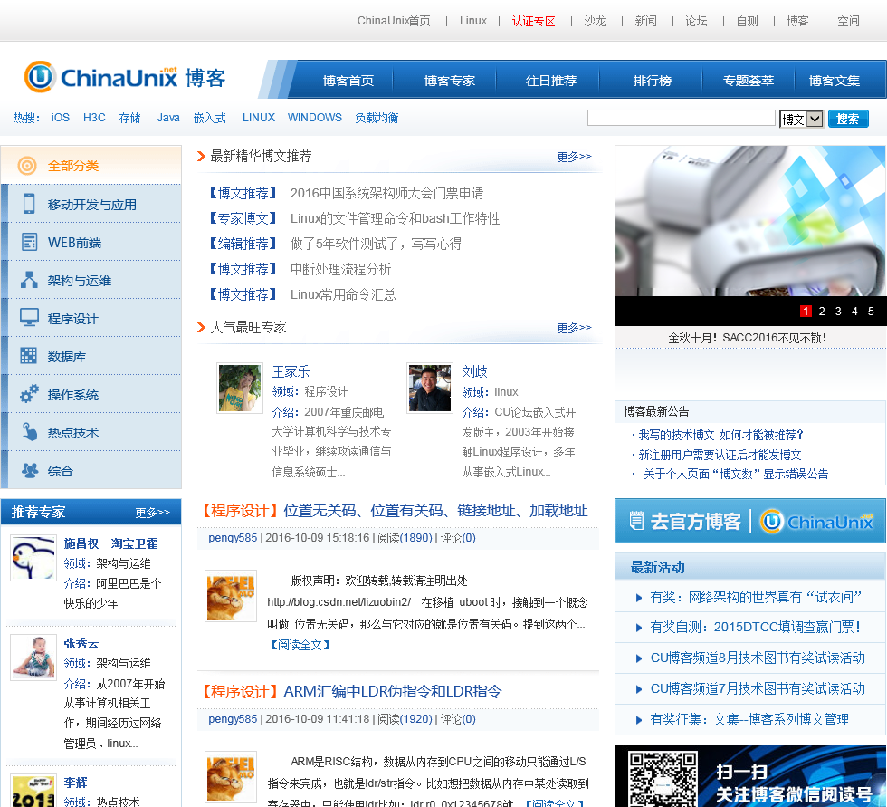Screen dimensions: 887x807
Task: Select hot search term iOS
Action: point(61,118)
